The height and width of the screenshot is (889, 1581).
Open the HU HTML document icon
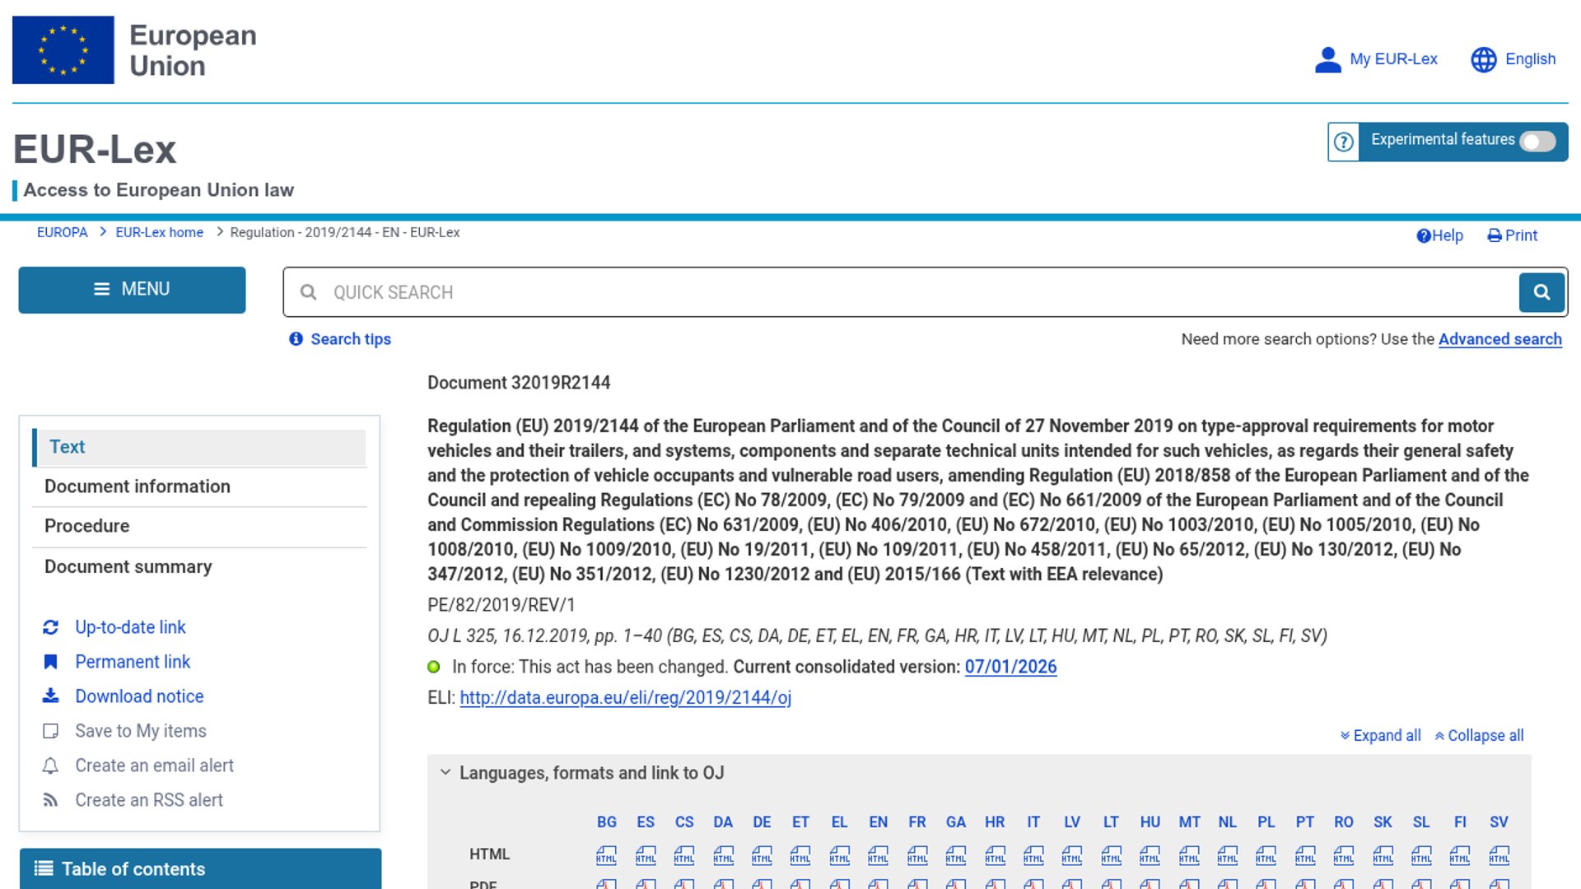pyautogui.click(x=1150, y=855)
